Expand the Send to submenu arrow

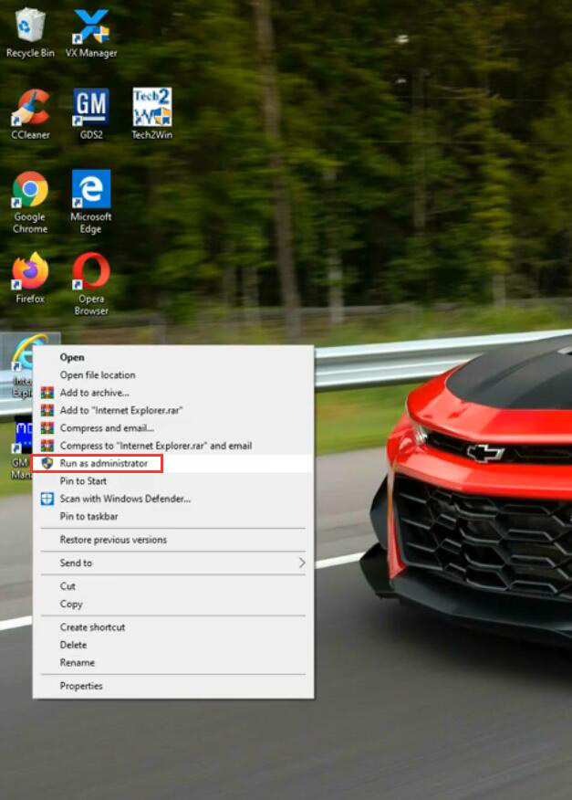coord(302,563)
